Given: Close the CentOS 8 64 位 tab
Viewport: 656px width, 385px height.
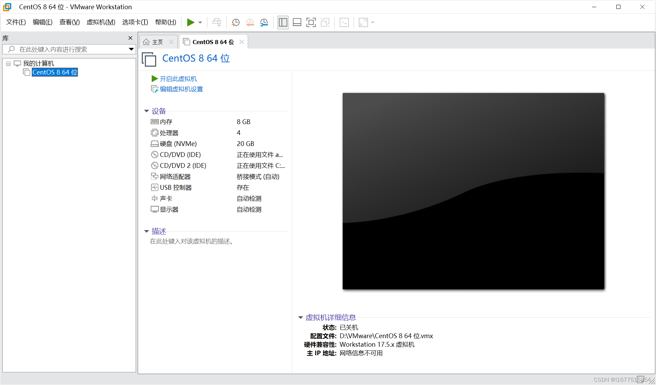Looking at the screenshot, I should 242,42.
